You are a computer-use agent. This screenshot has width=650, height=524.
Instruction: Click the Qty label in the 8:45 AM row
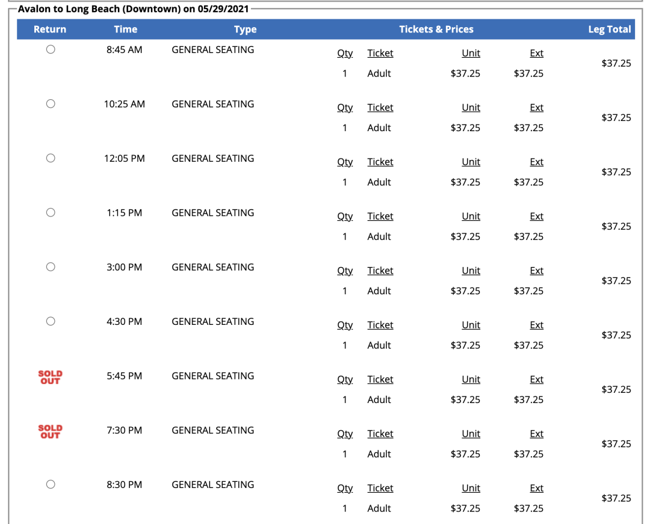(x=345, y=54)
